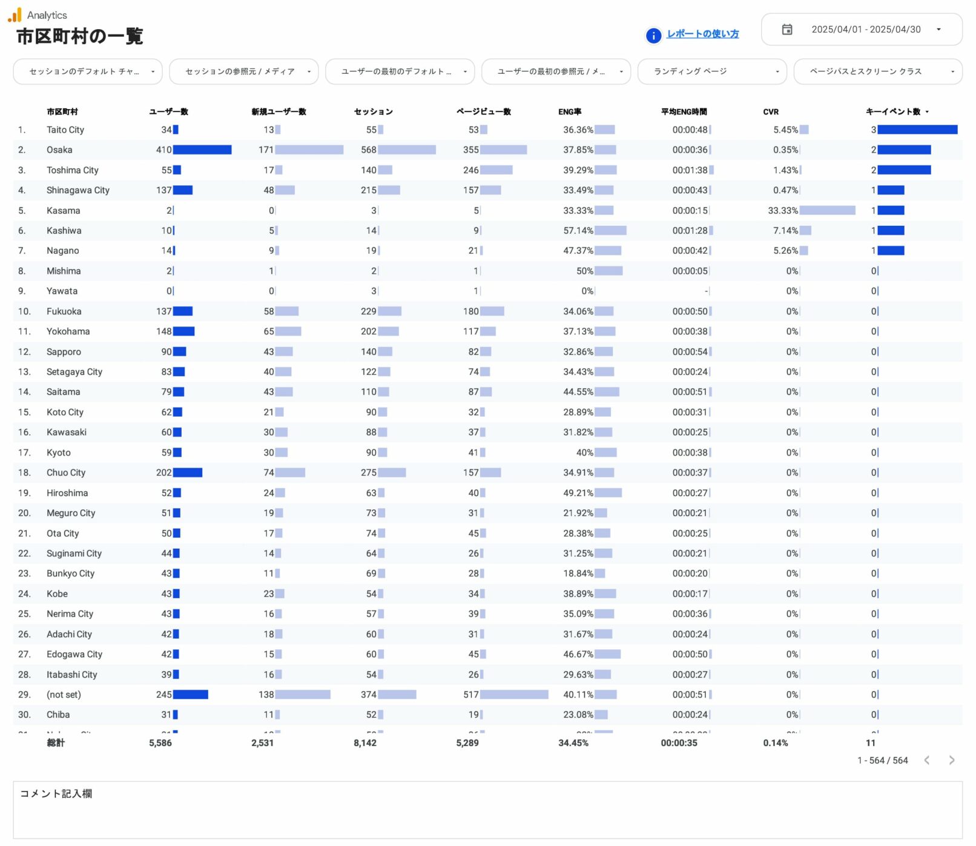The height and width of the screenshot is (846, 976).
Task: Select the Osaka row city name
Action: pos(59,150)
